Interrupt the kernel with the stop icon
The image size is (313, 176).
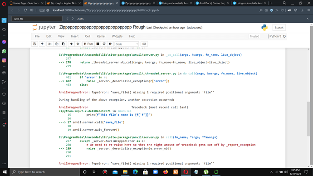(x=98, y=44)
